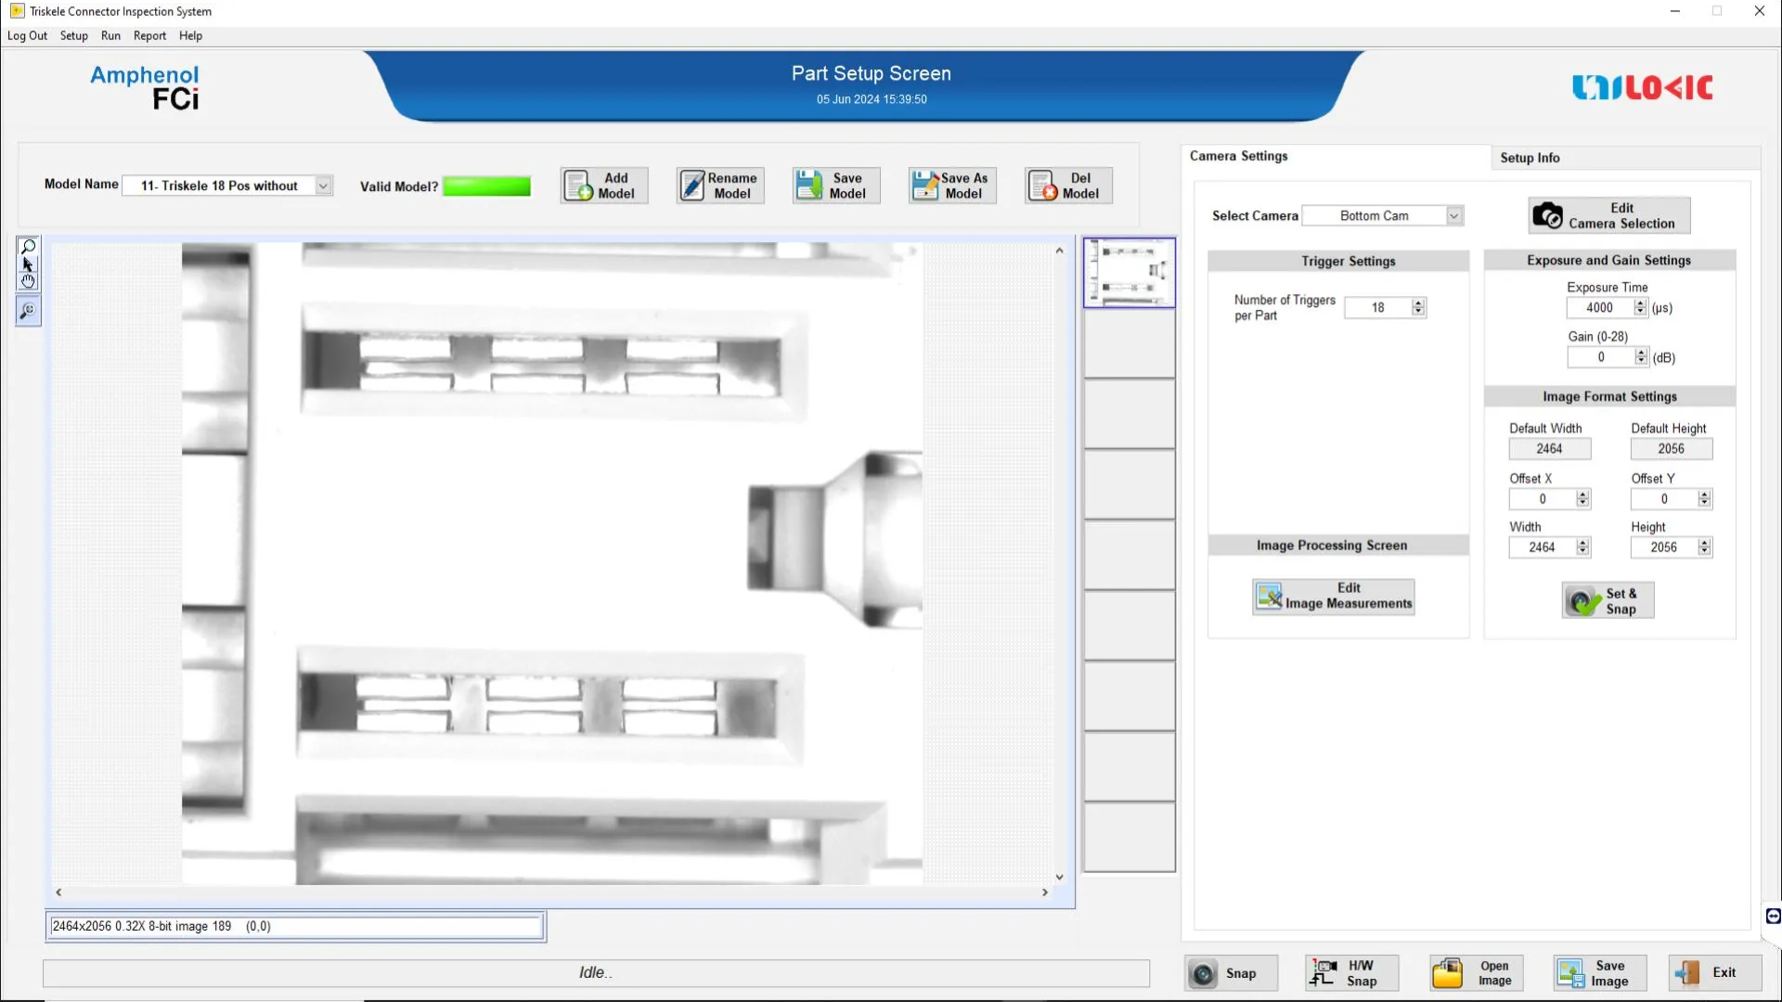The image size is (1782, 1002).
Task: Click the Exposure Time input field
Action: [1599, 308]
